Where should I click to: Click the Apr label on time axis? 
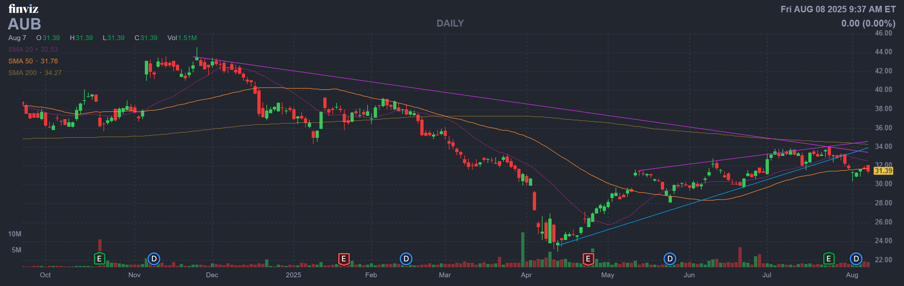[x=526, y=275]
